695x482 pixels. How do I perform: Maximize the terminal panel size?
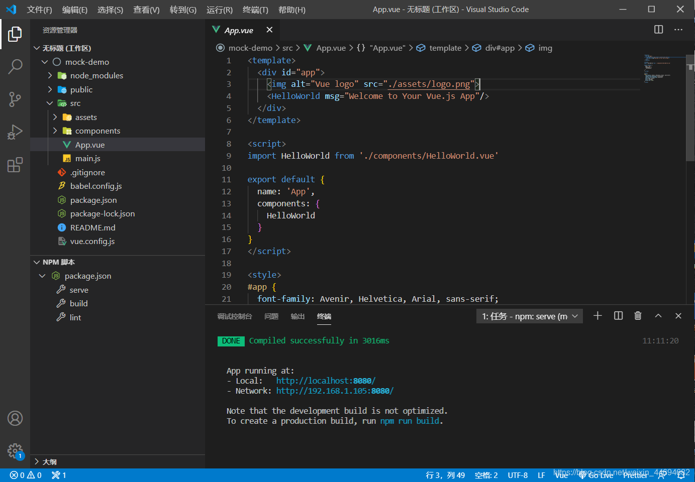658,316
